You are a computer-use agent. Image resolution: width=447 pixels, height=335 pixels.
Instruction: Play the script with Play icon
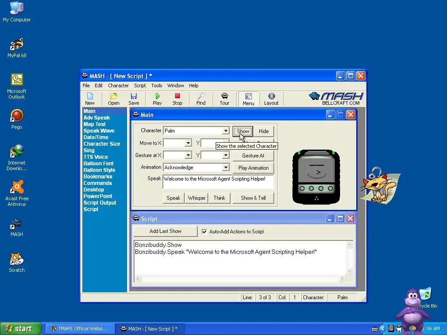[157, 99]
